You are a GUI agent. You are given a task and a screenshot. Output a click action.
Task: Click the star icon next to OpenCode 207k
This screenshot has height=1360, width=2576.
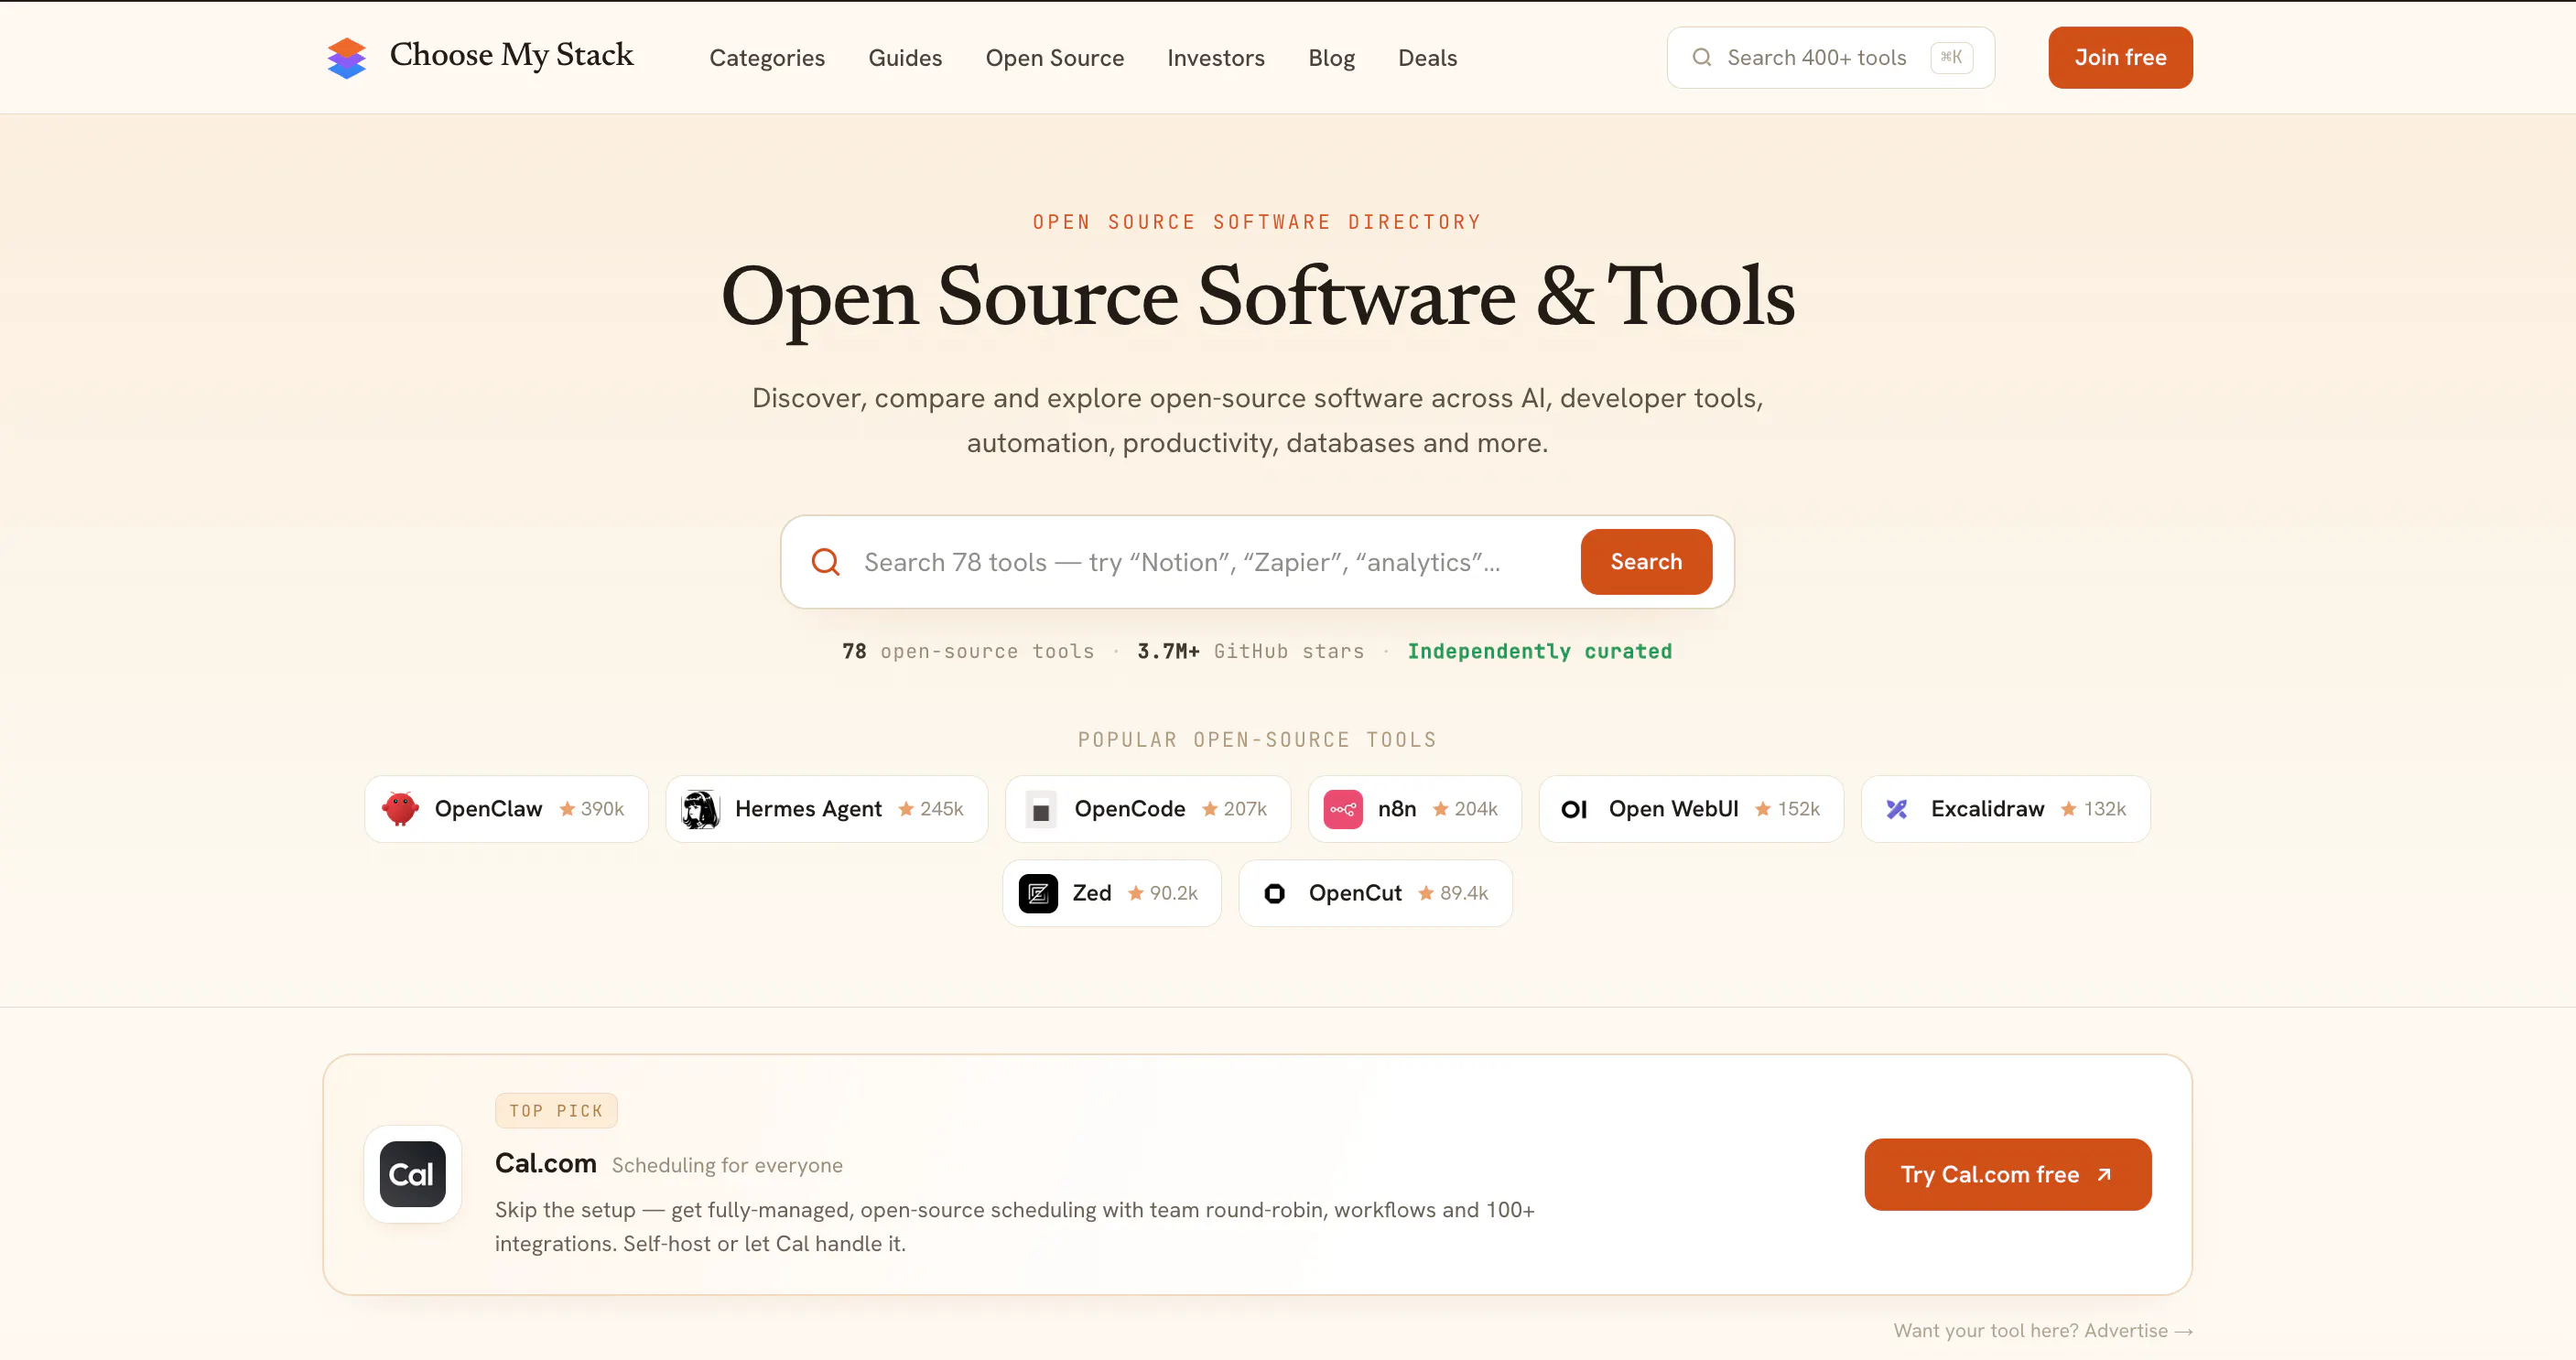(x=1210, y=809)
